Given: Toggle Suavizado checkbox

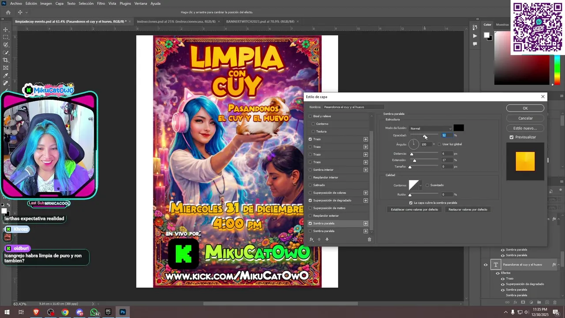Looking at the screenshot, I should [x=427, y=185].
